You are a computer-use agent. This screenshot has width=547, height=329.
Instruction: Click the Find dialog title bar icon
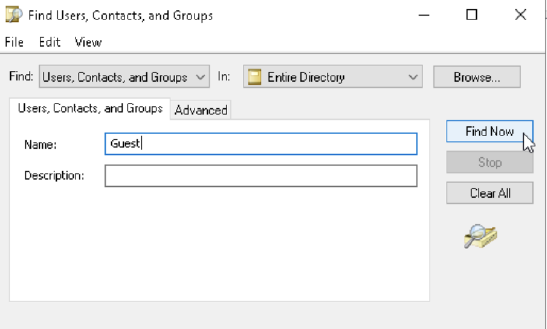pos(14,15)
